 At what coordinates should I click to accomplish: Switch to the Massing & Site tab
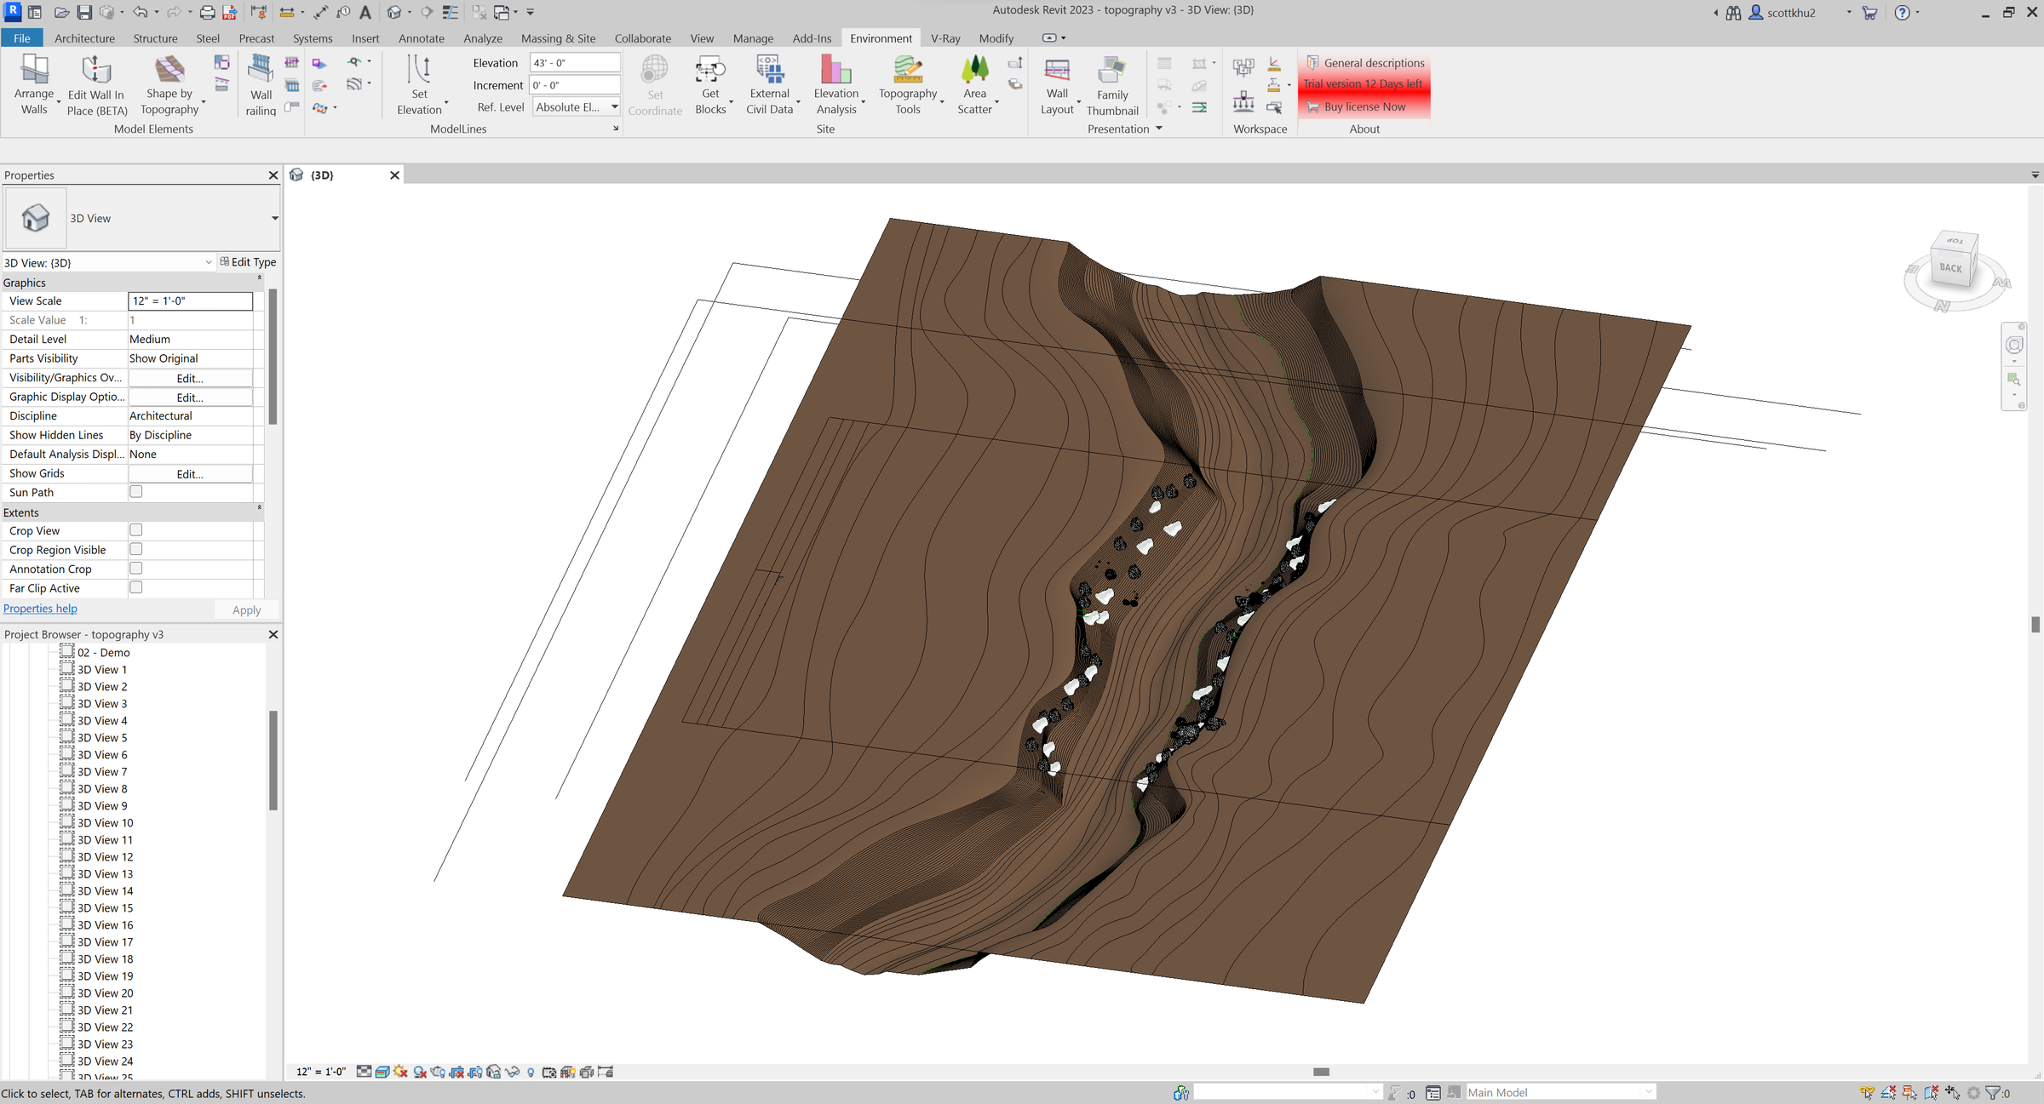558,38
